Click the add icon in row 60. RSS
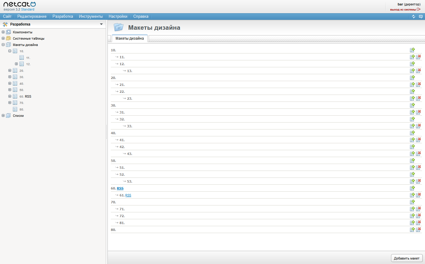 [412, 188]
